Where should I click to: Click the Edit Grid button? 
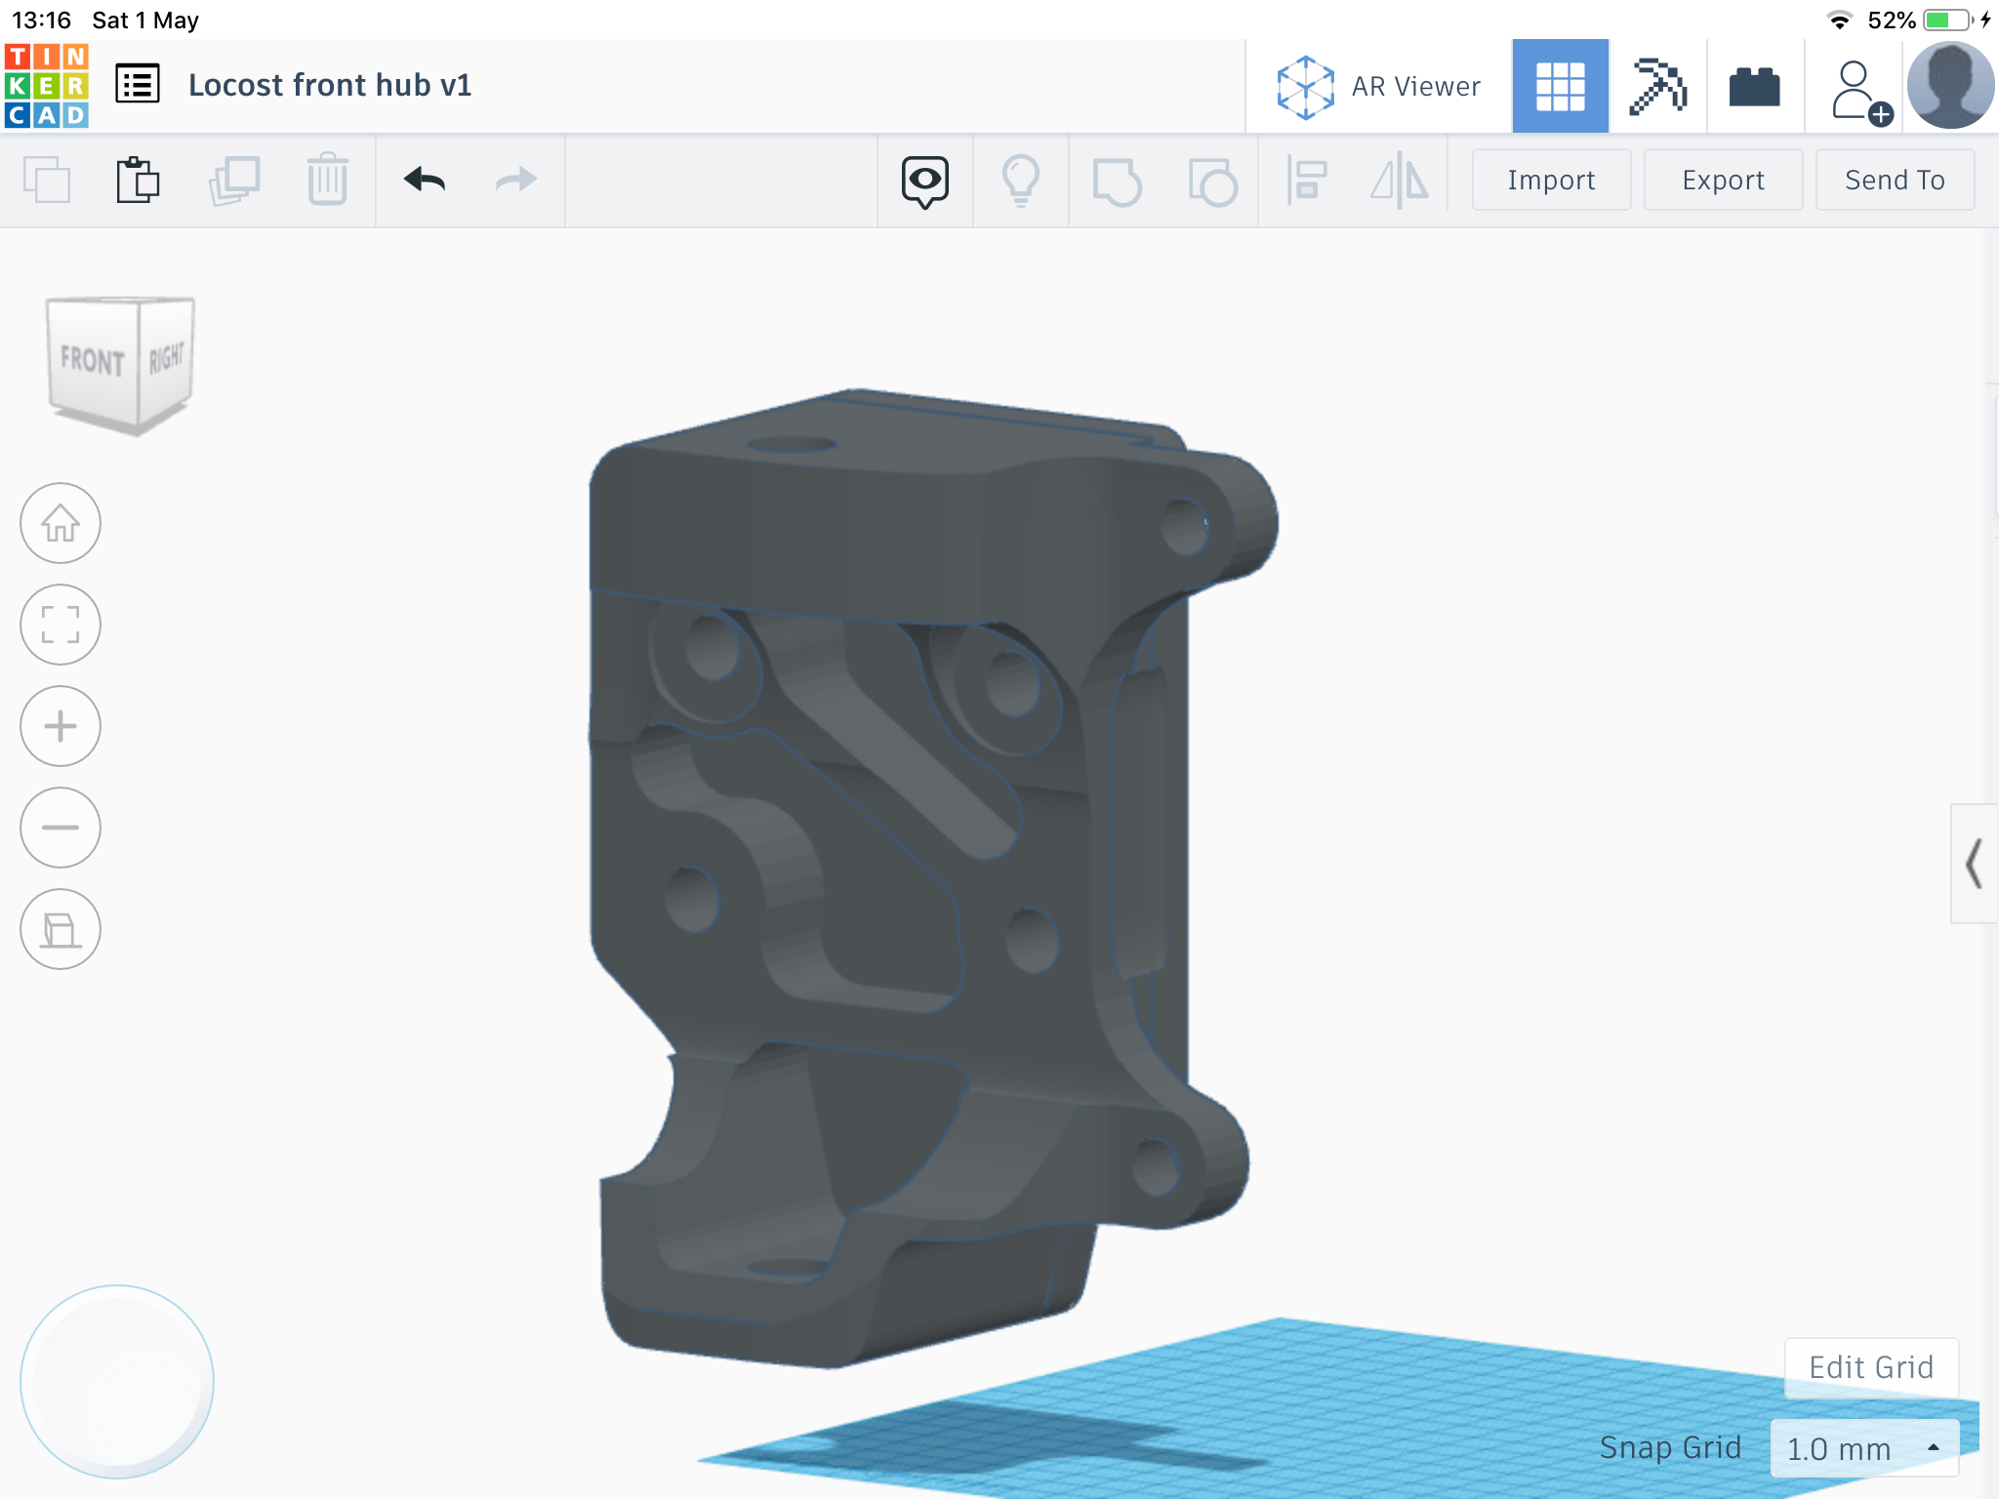point(1871,1367)
